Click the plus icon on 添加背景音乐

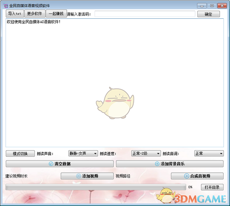(x=157, y=164)
